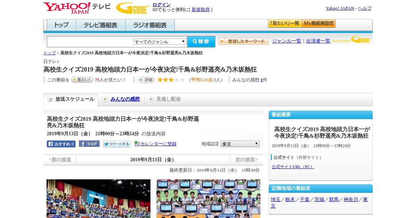
Task: Open the 群馬 regional schedule link
Action: pos(334,200)
